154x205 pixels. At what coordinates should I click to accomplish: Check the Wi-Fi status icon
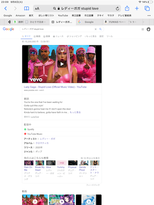[x=140, y=2]
